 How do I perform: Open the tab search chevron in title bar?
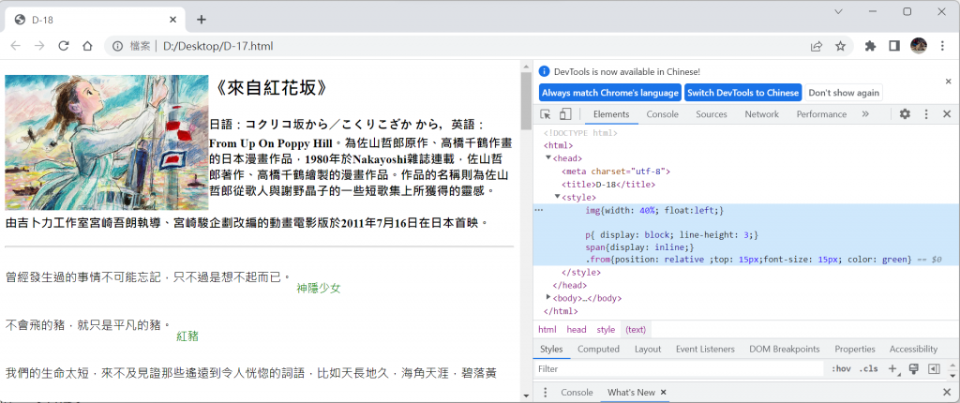838,11
